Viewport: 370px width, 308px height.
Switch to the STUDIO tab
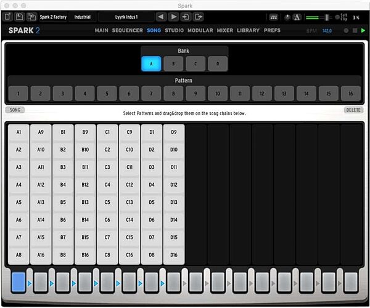(x=174, y=30)
